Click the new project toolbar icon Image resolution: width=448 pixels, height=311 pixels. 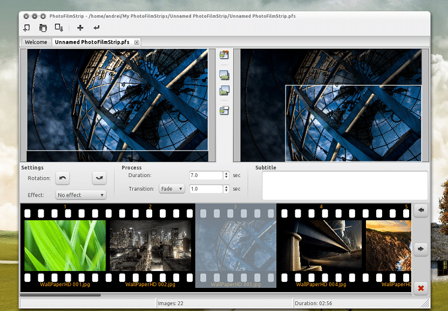pos(26,28)
